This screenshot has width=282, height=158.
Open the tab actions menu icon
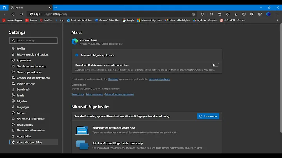[x=4, y=7]
